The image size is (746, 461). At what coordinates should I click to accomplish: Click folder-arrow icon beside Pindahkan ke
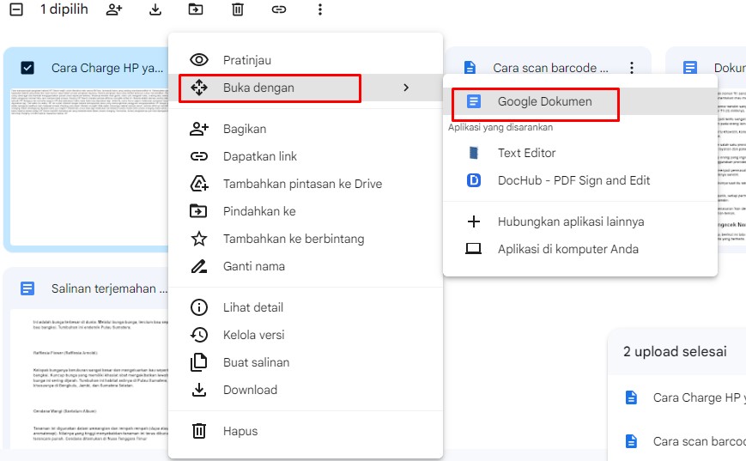pos(198,211)
